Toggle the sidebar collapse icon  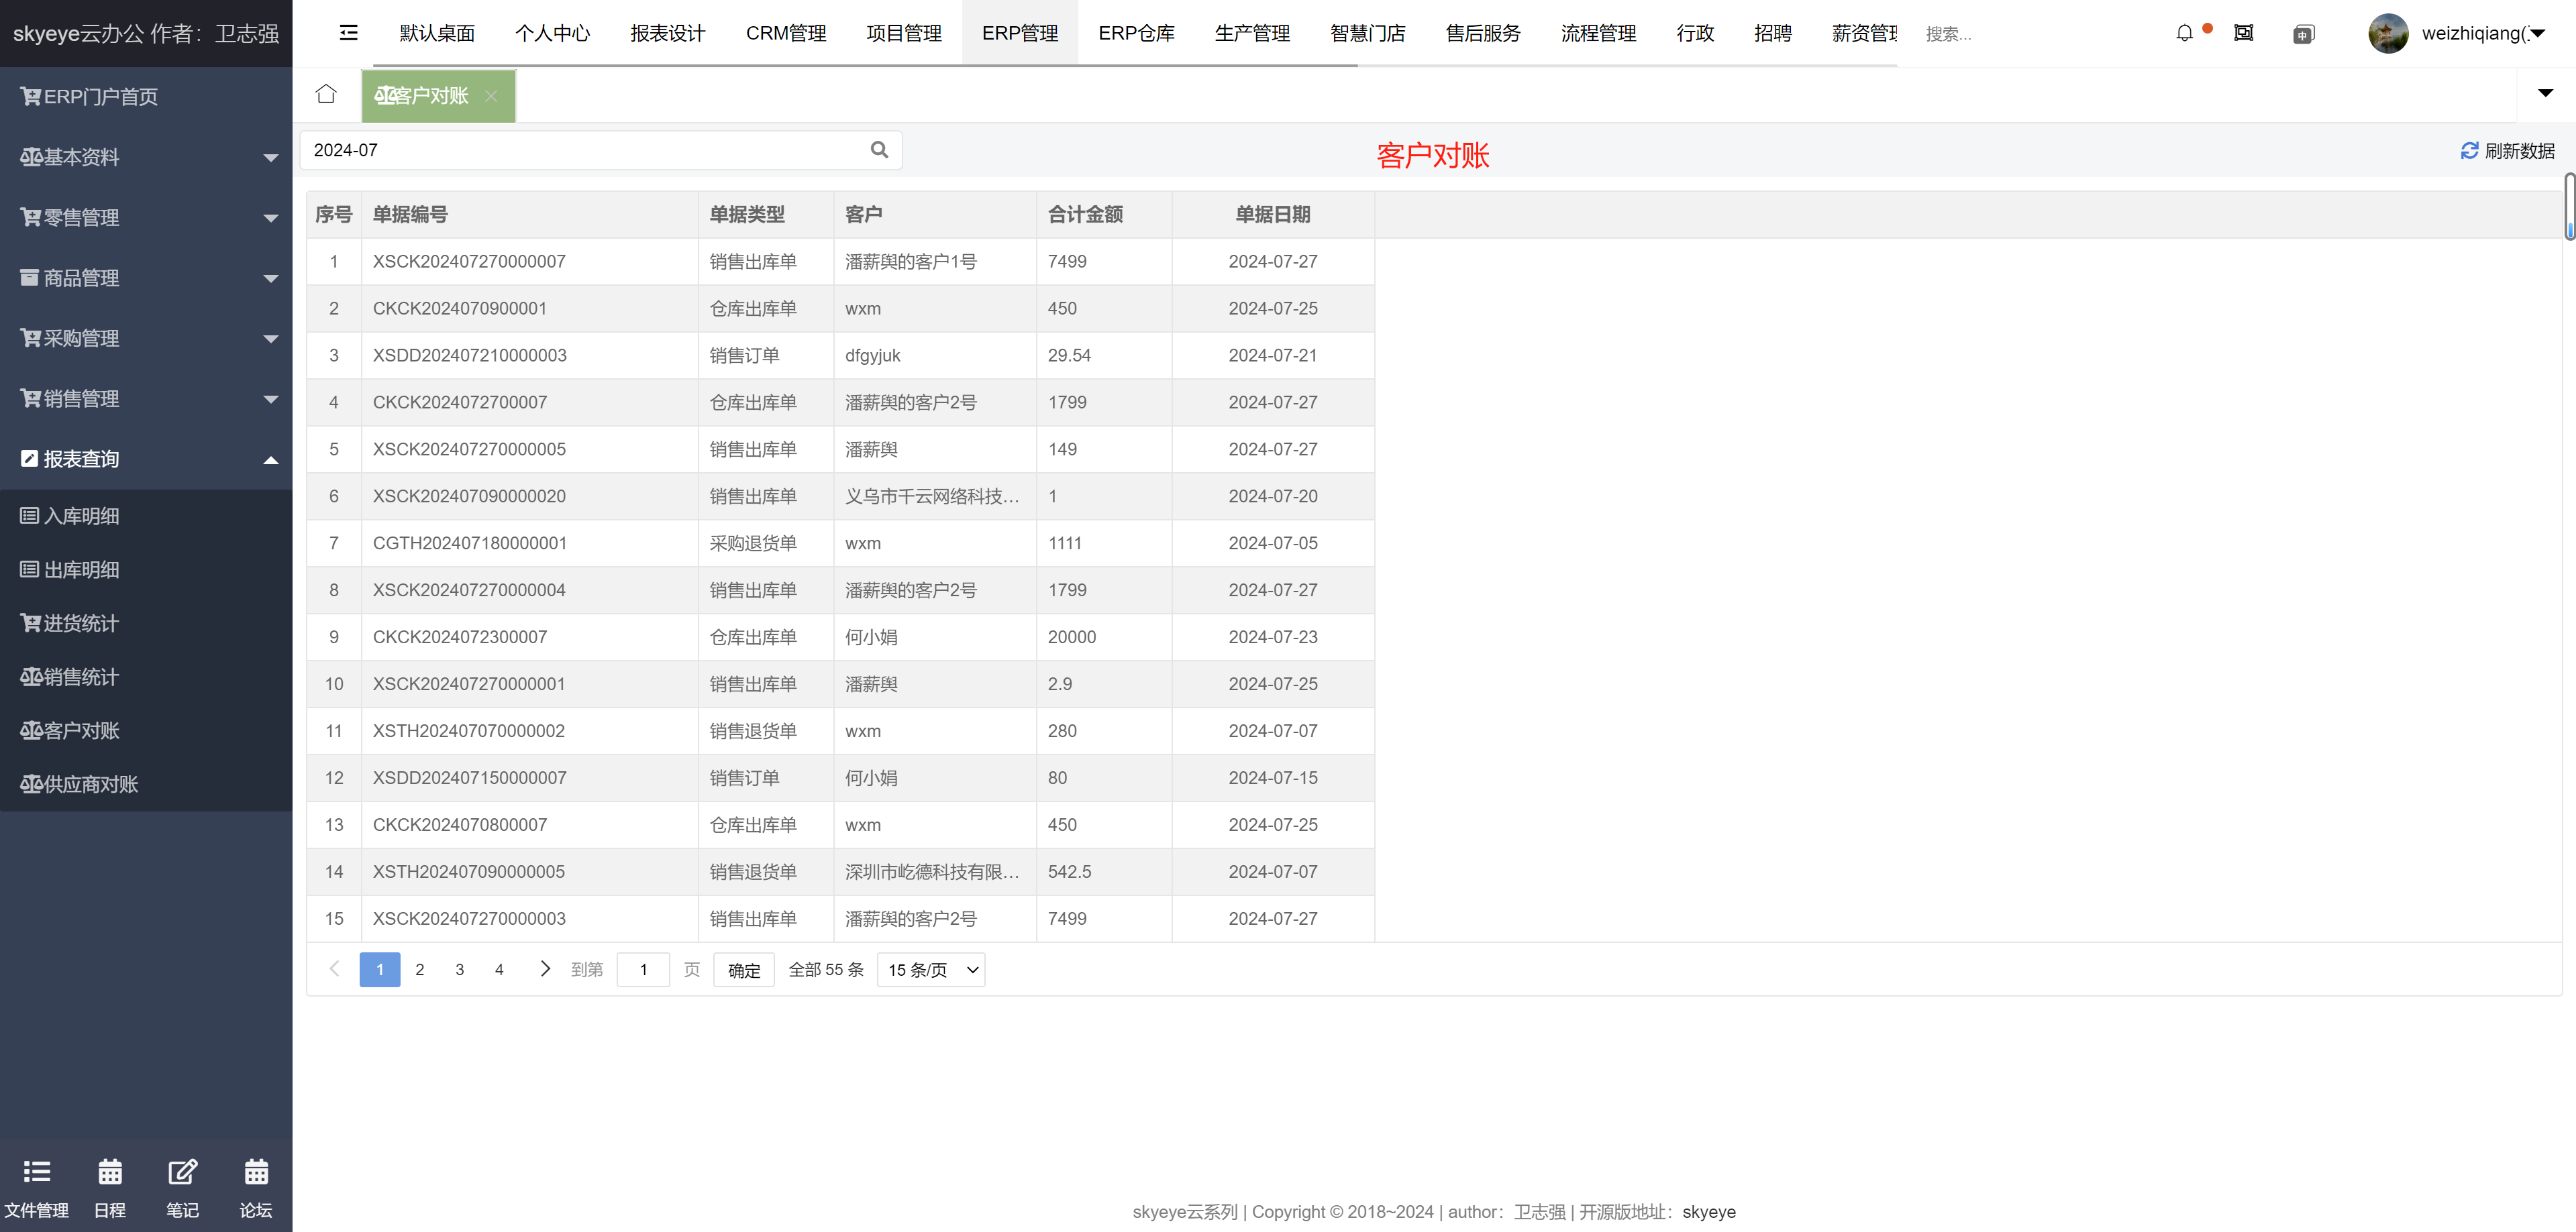pyautogui.click(x=348, y=33)
